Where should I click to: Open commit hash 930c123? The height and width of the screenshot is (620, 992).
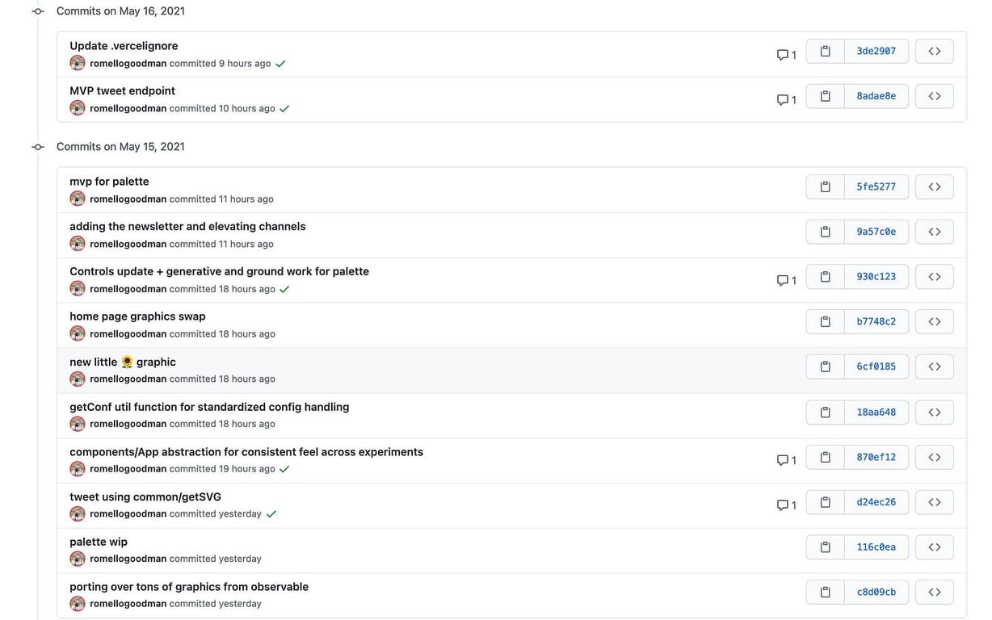click(876, 277)
